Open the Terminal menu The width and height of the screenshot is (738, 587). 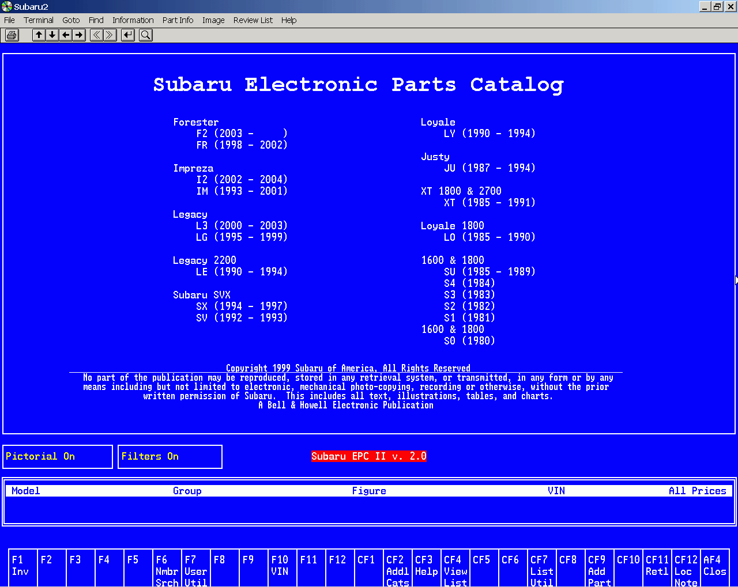(x=39, y=20)
